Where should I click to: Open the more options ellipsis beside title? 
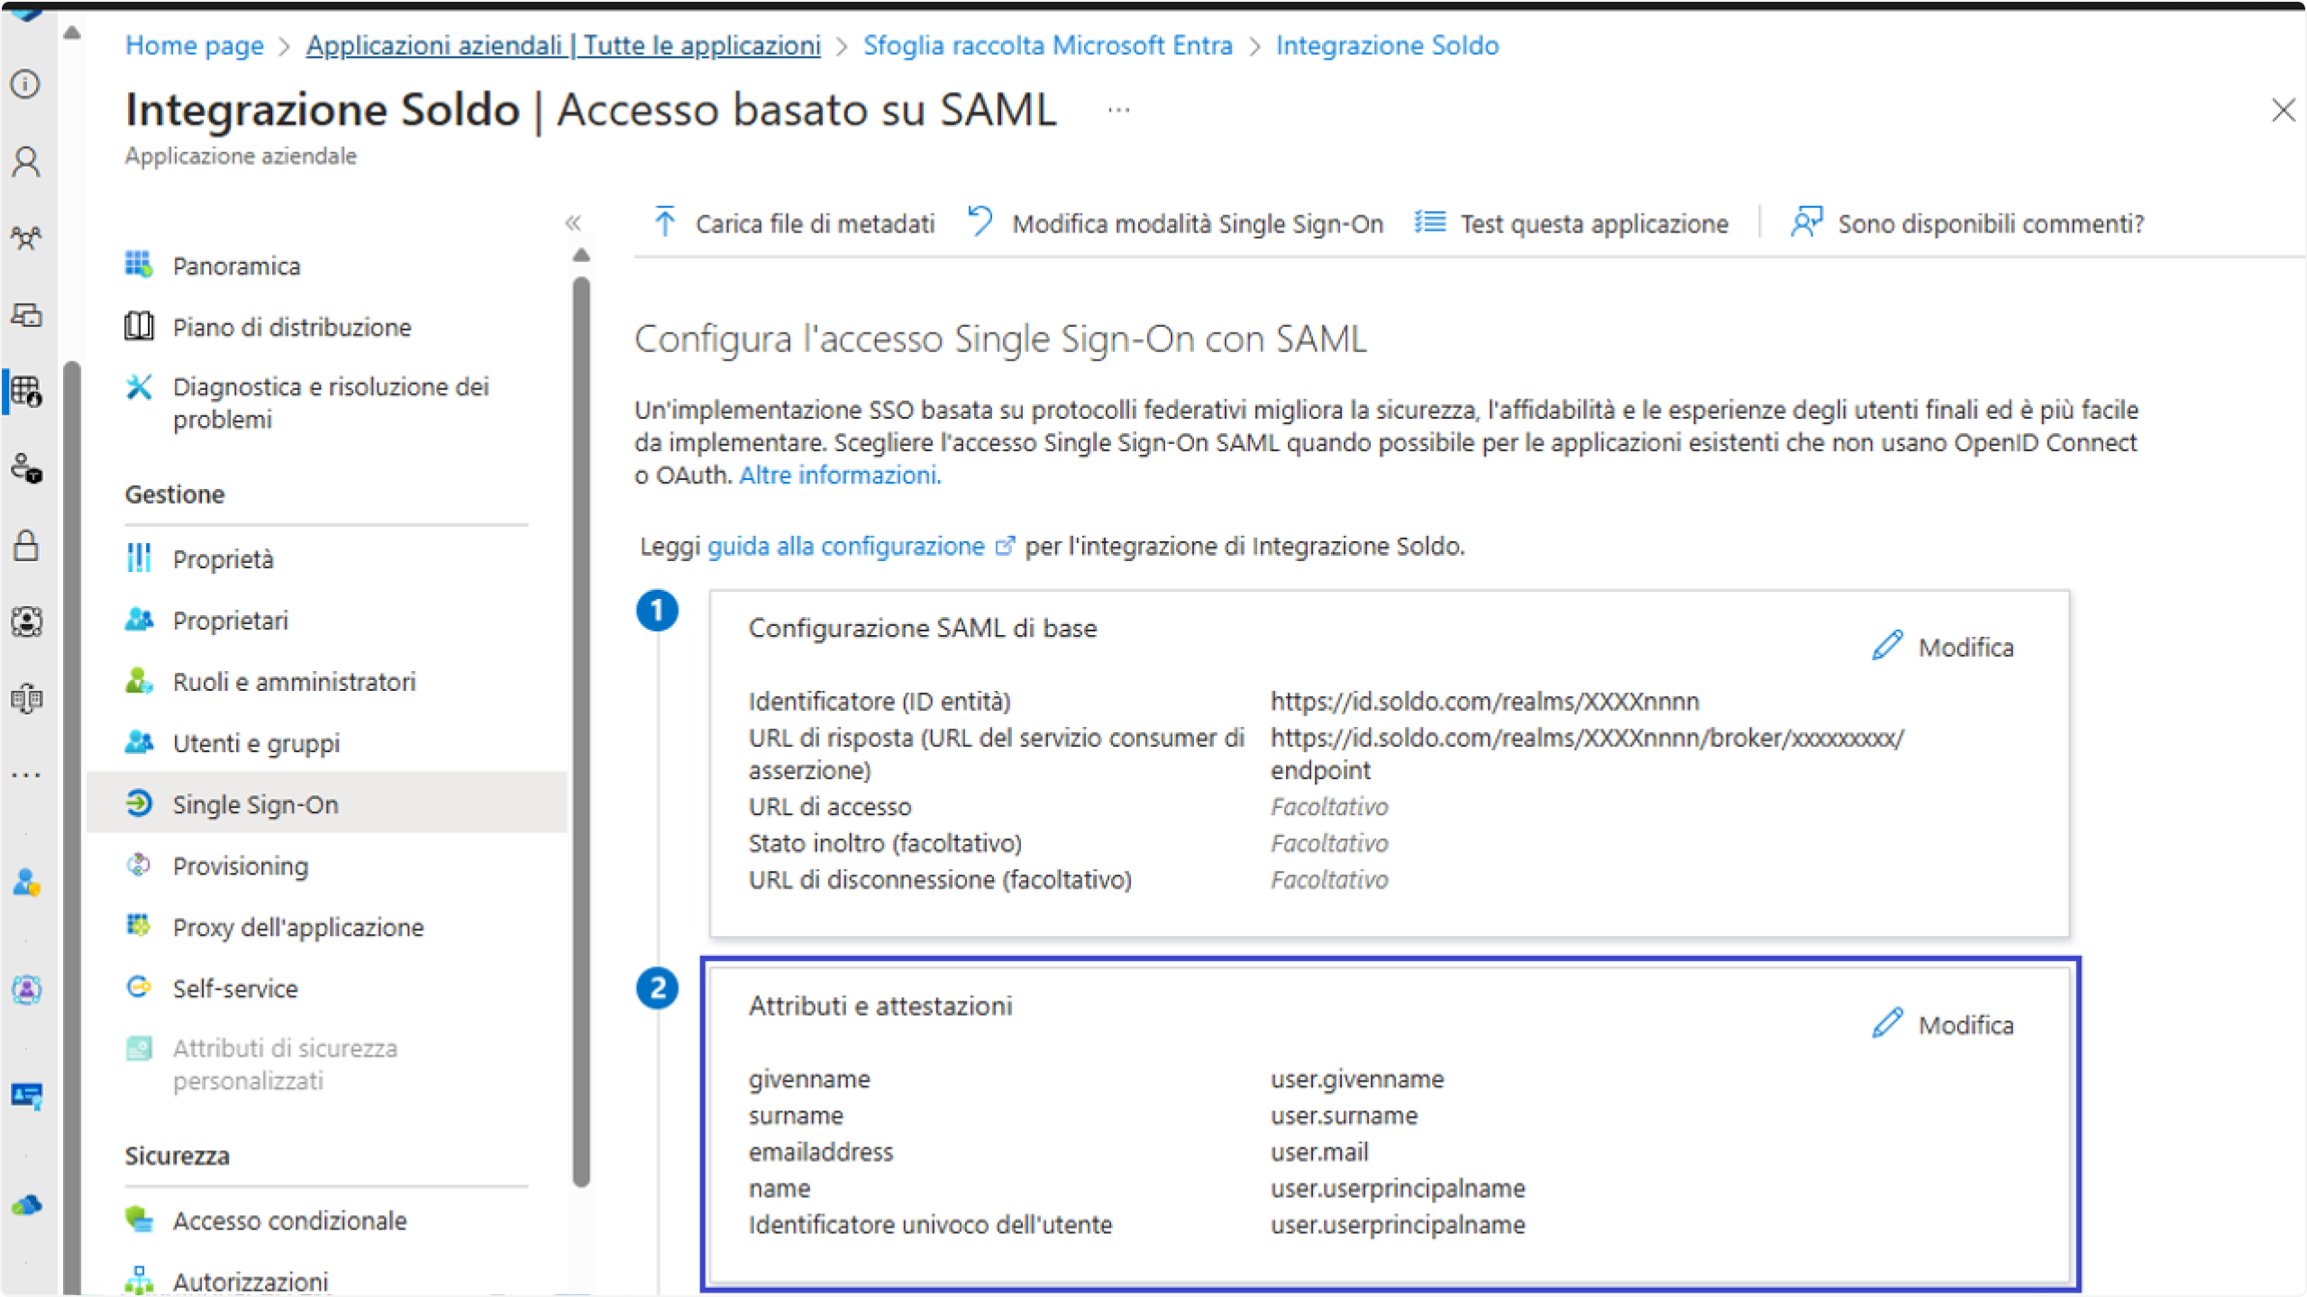(x=1118, y=110)
